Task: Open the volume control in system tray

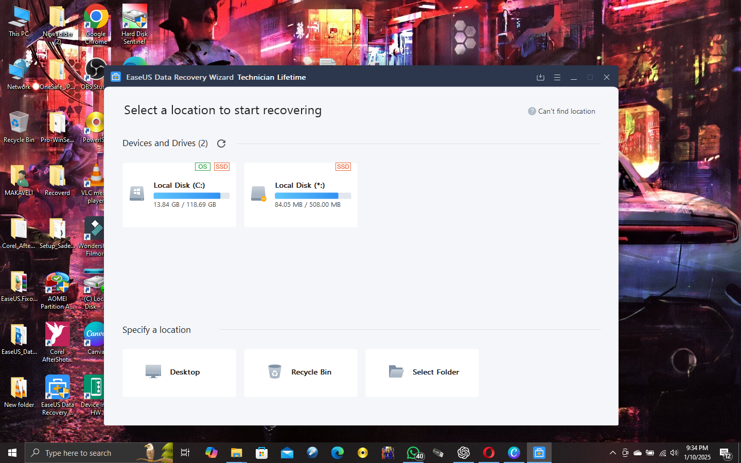Action: coord(674,453)
